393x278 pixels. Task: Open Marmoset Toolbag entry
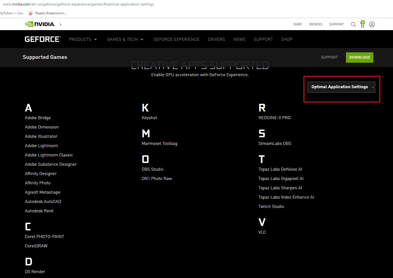pyautogui.click(x=160, y=144)
